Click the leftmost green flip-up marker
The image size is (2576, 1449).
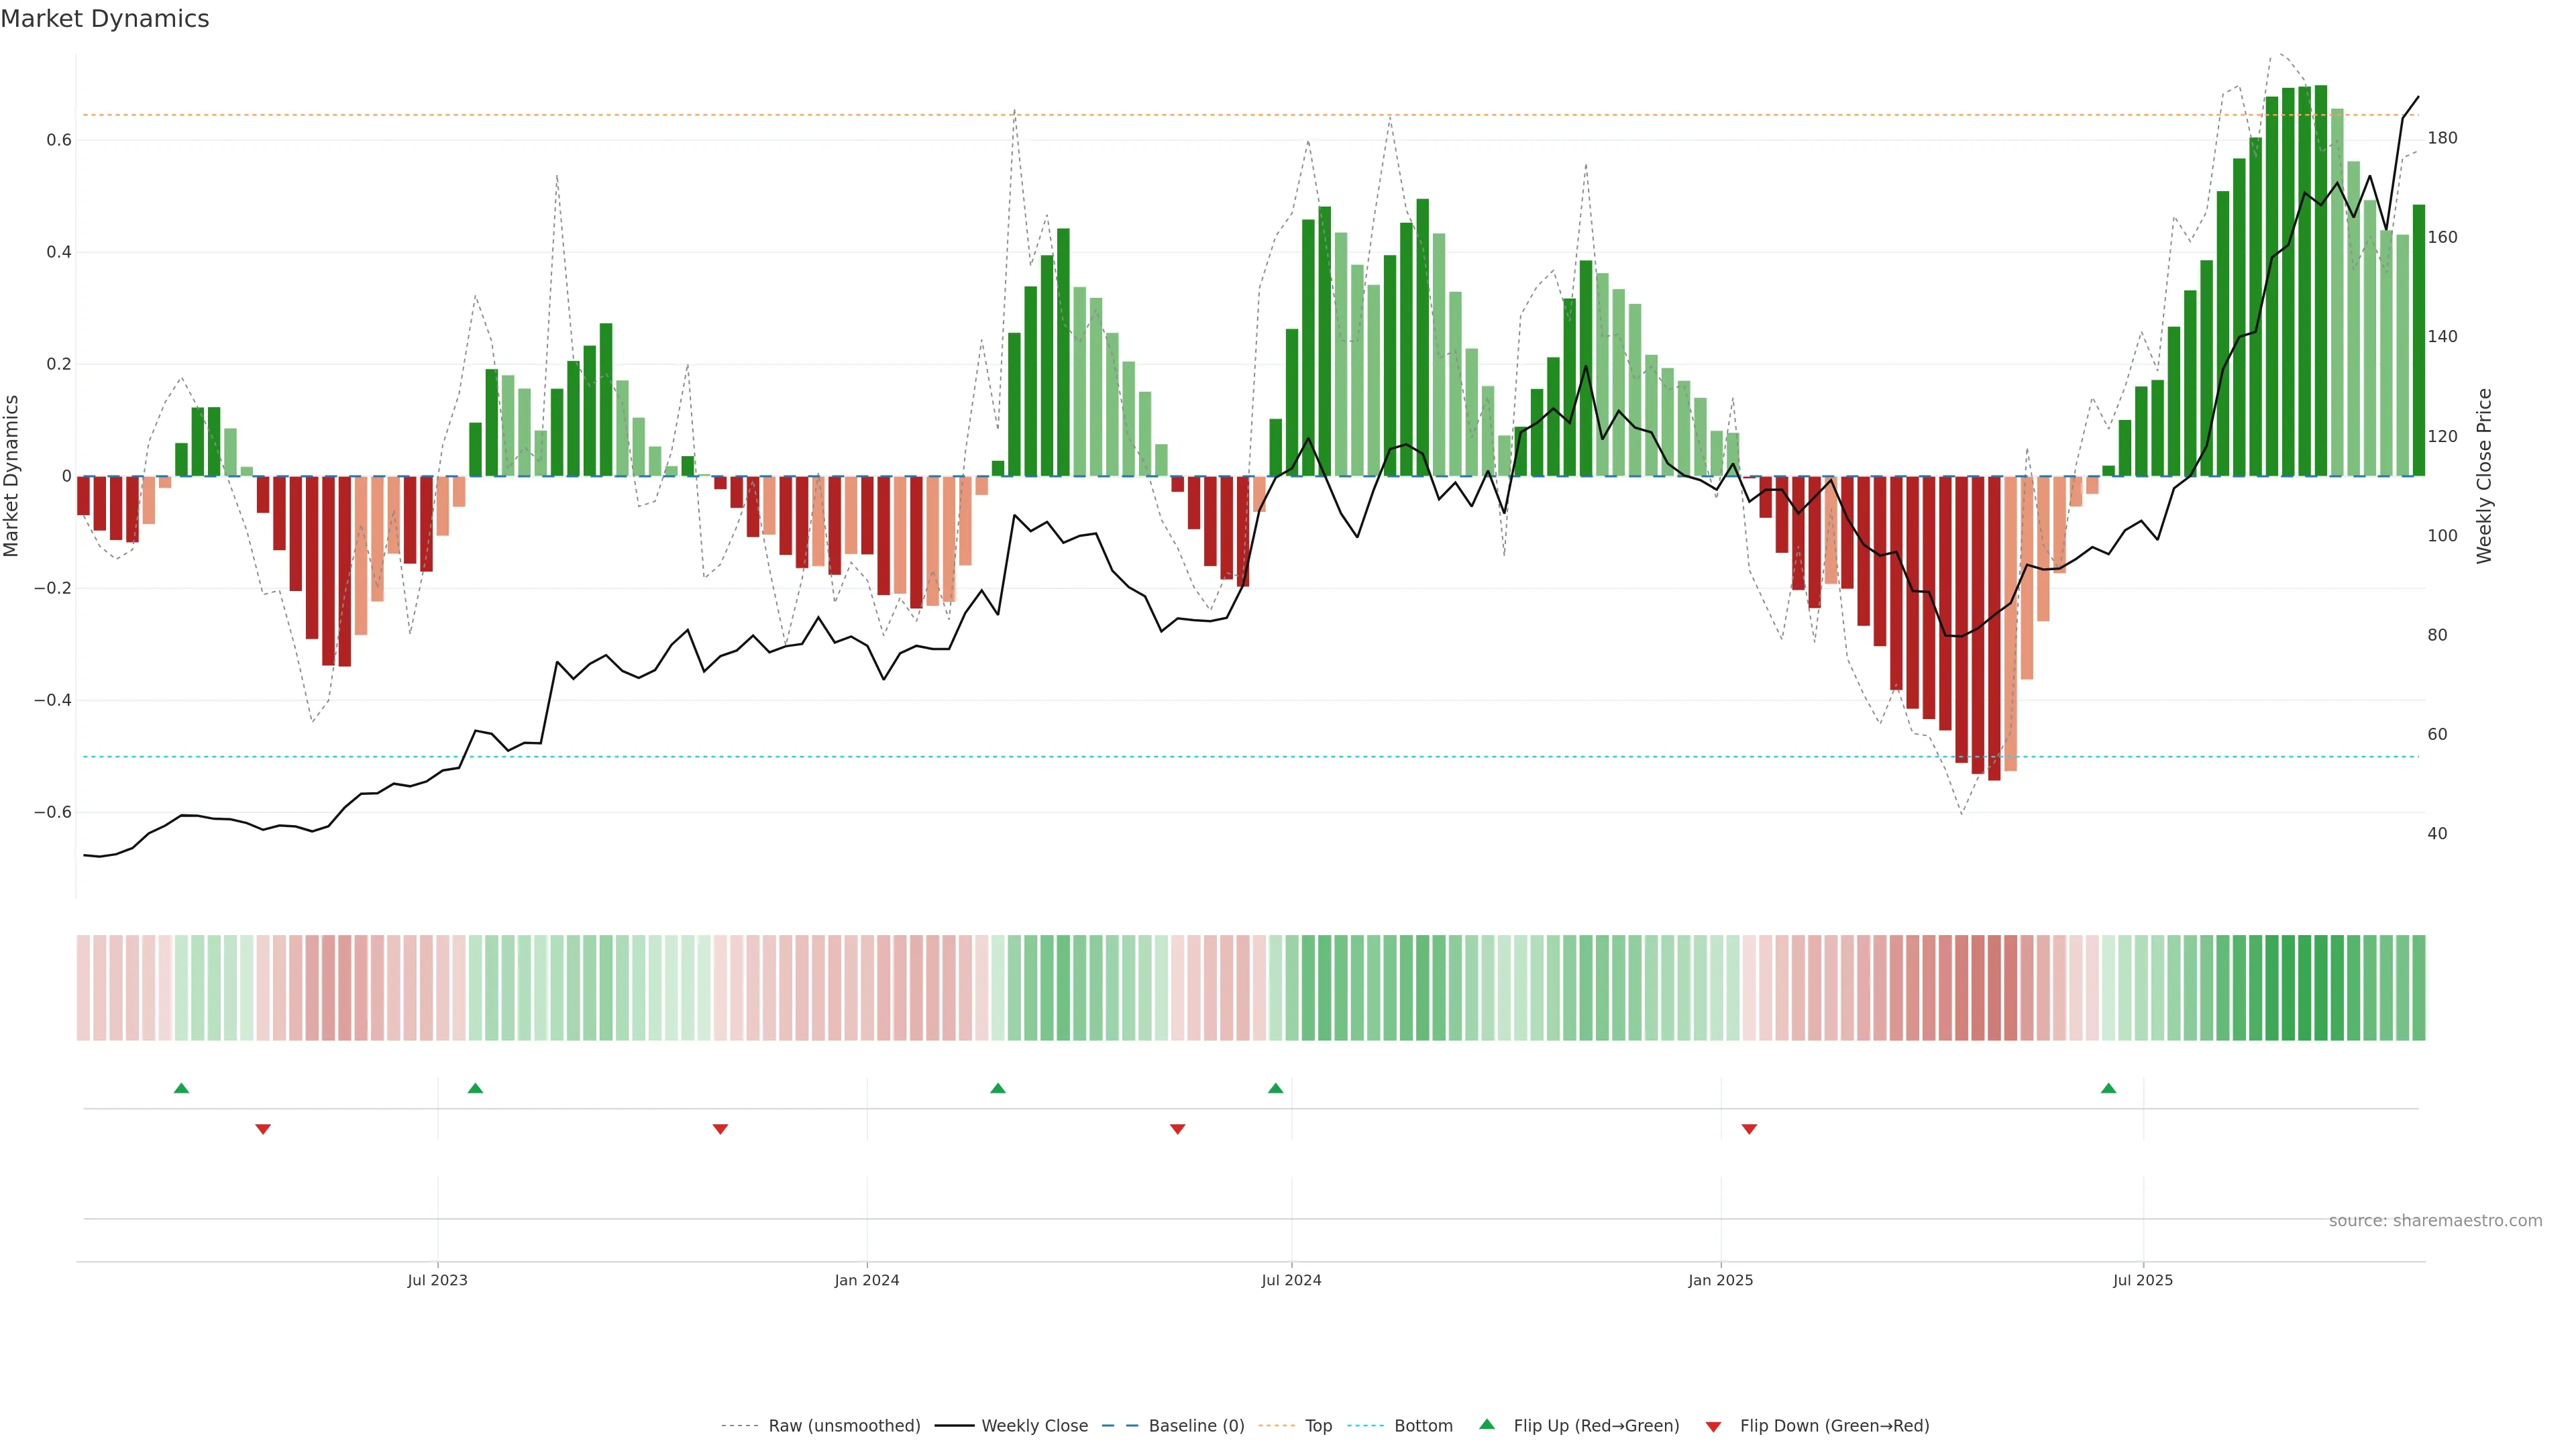click(x=181, y=1088)
